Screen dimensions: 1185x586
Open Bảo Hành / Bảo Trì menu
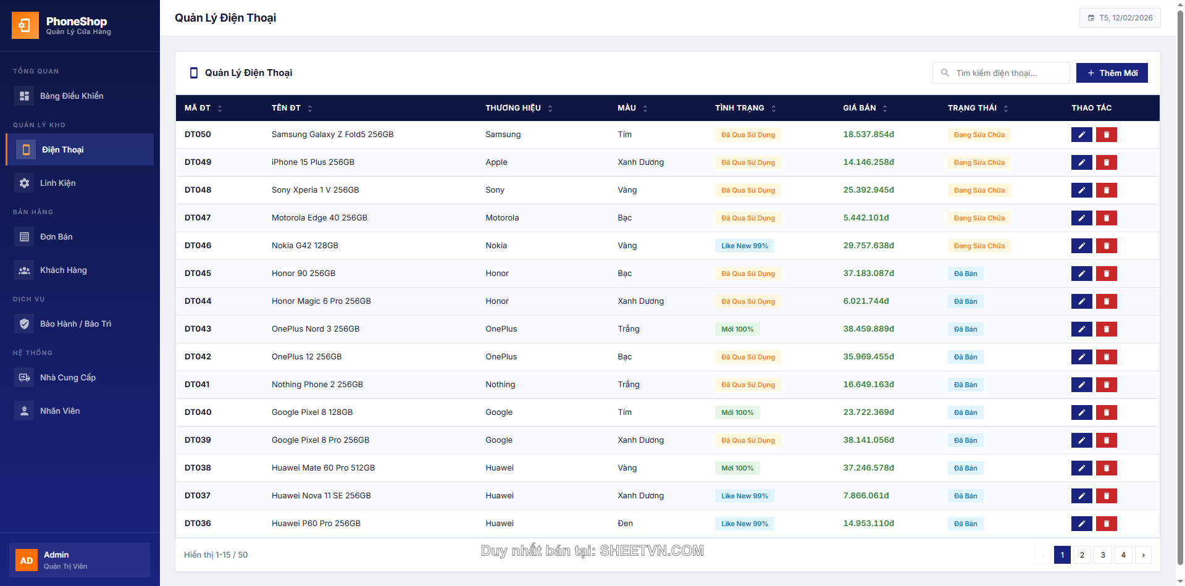tap(75, 324)
